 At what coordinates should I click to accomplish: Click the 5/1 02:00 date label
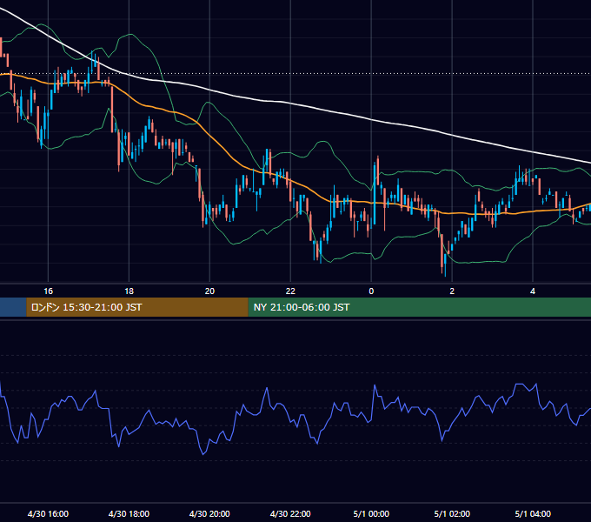point(452,513)
